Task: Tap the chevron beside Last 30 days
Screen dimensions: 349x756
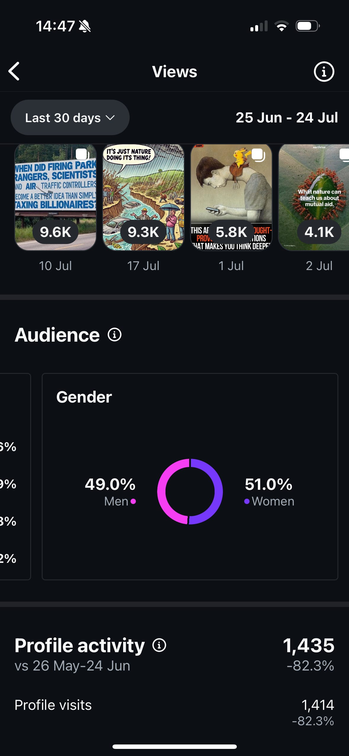Action: point(110,118)
